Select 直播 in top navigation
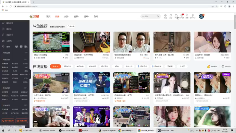 (x=57, y=17)
